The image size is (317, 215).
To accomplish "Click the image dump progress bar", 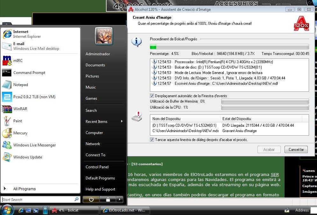I will coord(229,47).
